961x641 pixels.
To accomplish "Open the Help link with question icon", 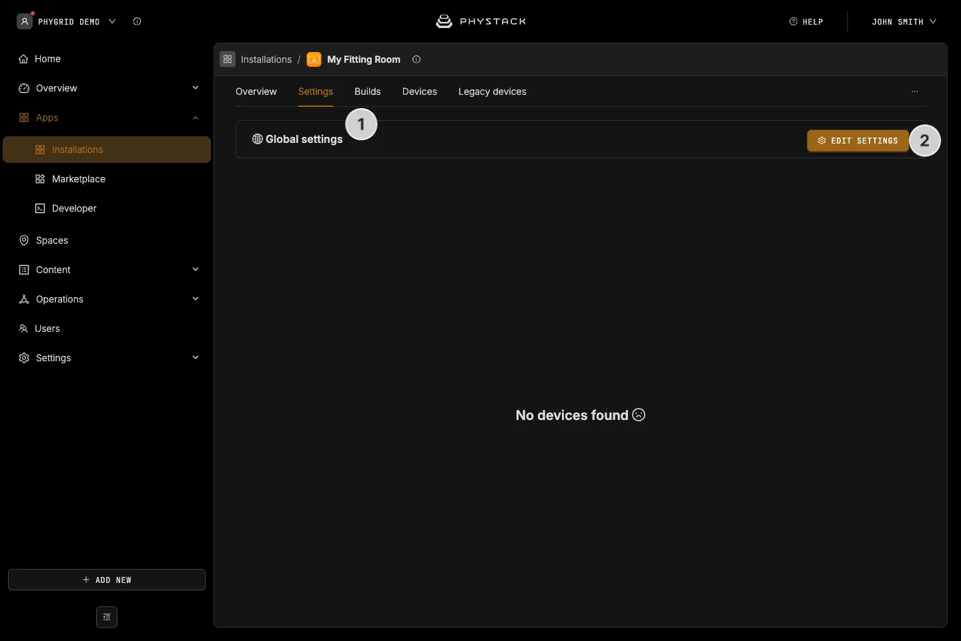I will pos(806,21).
